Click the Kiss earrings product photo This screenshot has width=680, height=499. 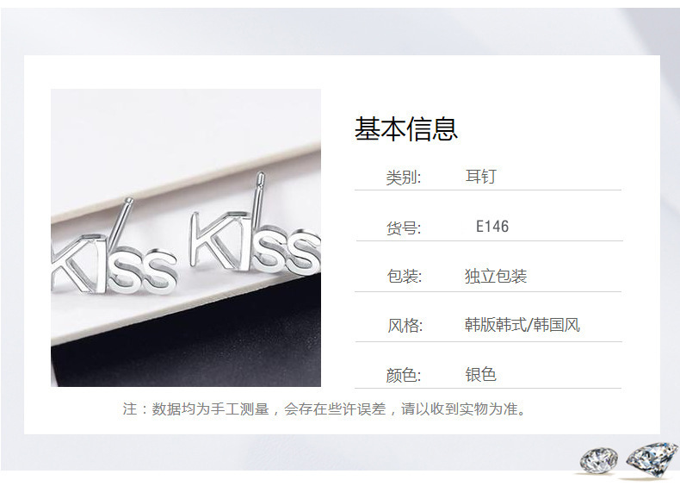[186, 238]
